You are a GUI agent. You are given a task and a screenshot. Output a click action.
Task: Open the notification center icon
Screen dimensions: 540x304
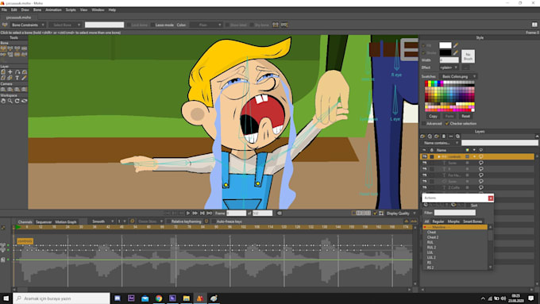pyautogui.click(x=530, y=298)
